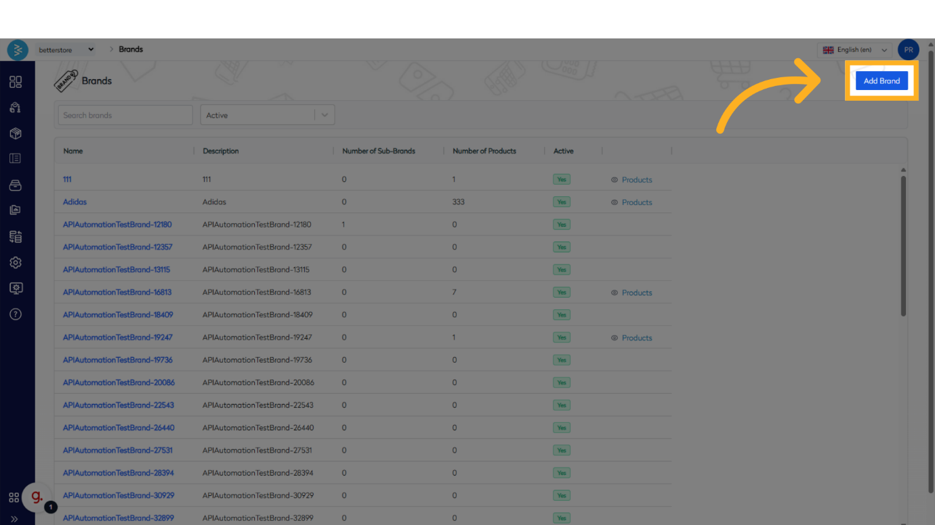Expand sidebar with double chevron arrow
Image resolution: width=935 pixels, height=525 pixels.
tap(14, 519)
